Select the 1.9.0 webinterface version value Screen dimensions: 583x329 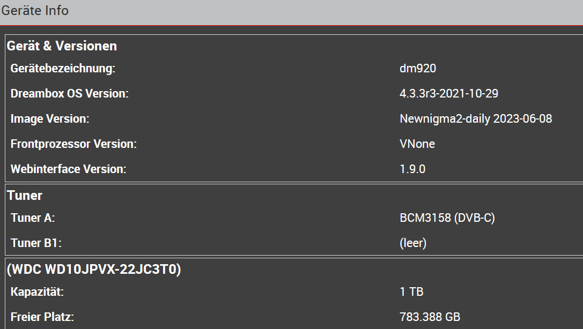(412, 169)
